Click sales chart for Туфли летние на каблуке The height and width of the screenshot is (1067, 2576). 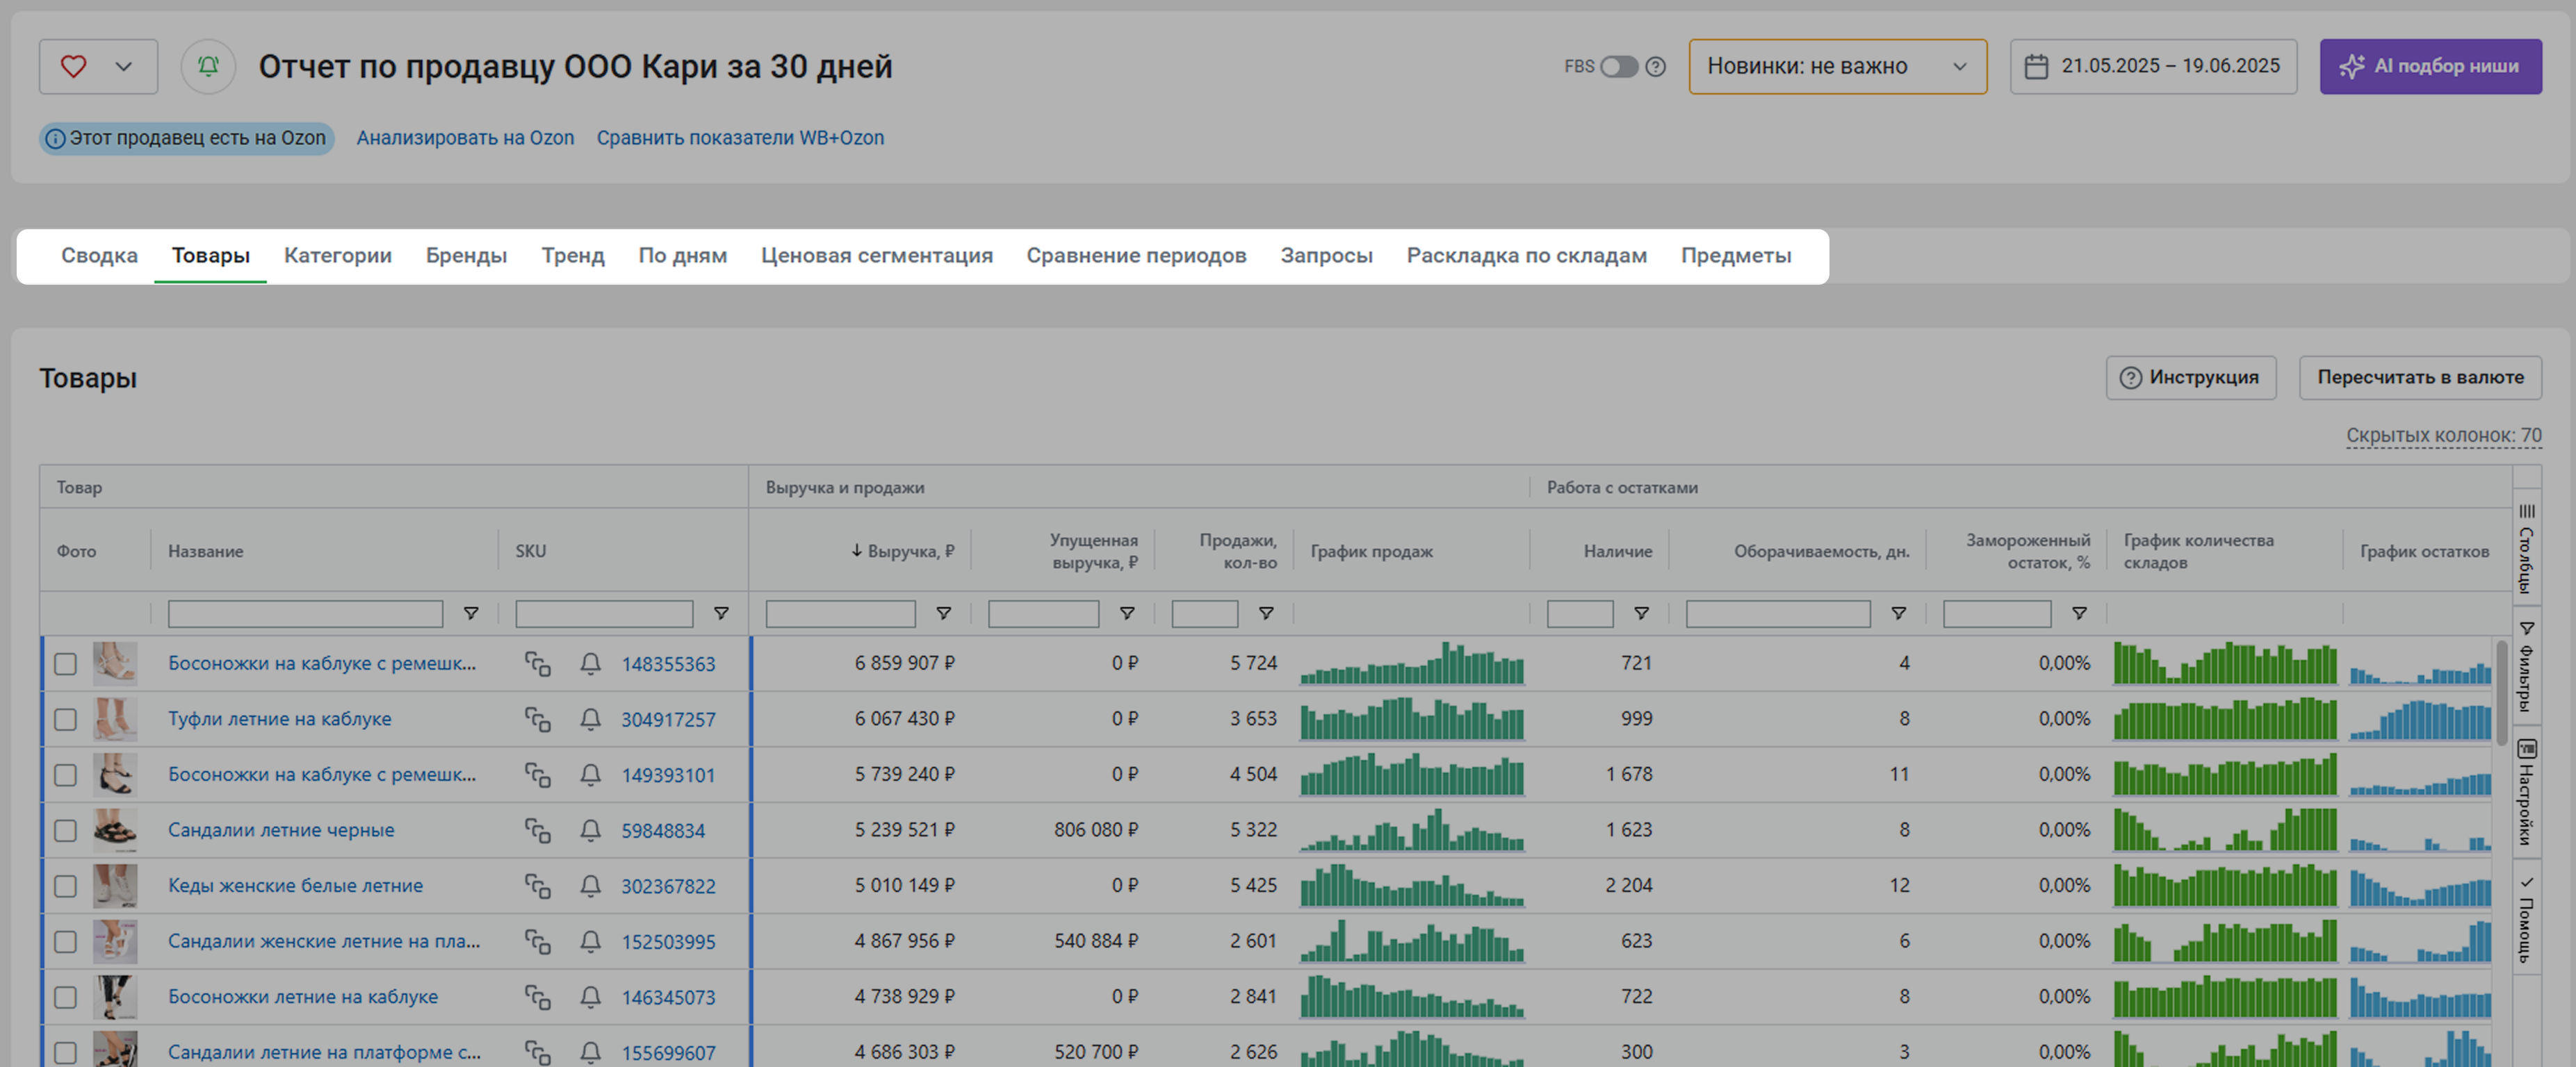(x=1412, y=720)
